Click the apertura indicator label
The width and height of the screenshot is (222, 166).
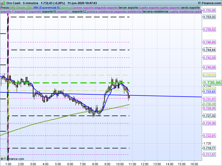click(67, 7)
